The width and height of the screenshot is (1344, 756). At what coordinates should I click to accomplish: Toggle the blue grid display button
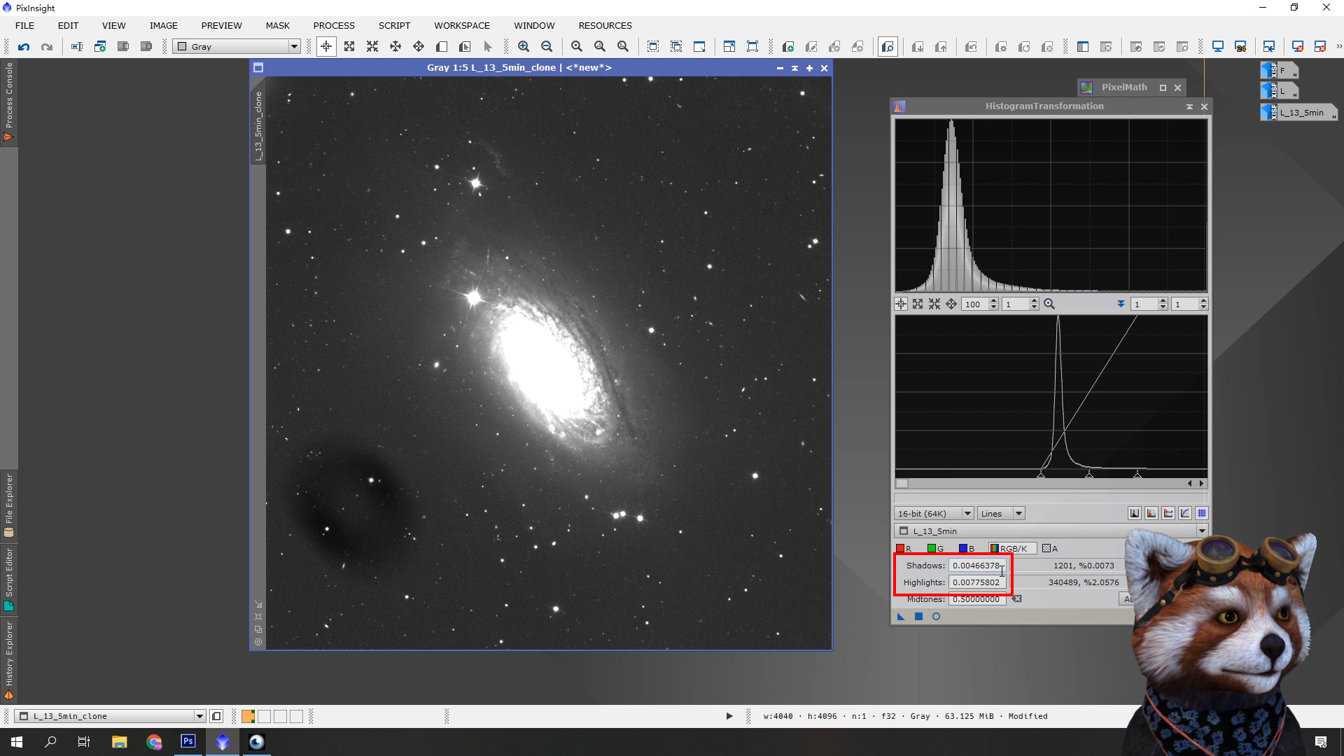pos(1202,514)
